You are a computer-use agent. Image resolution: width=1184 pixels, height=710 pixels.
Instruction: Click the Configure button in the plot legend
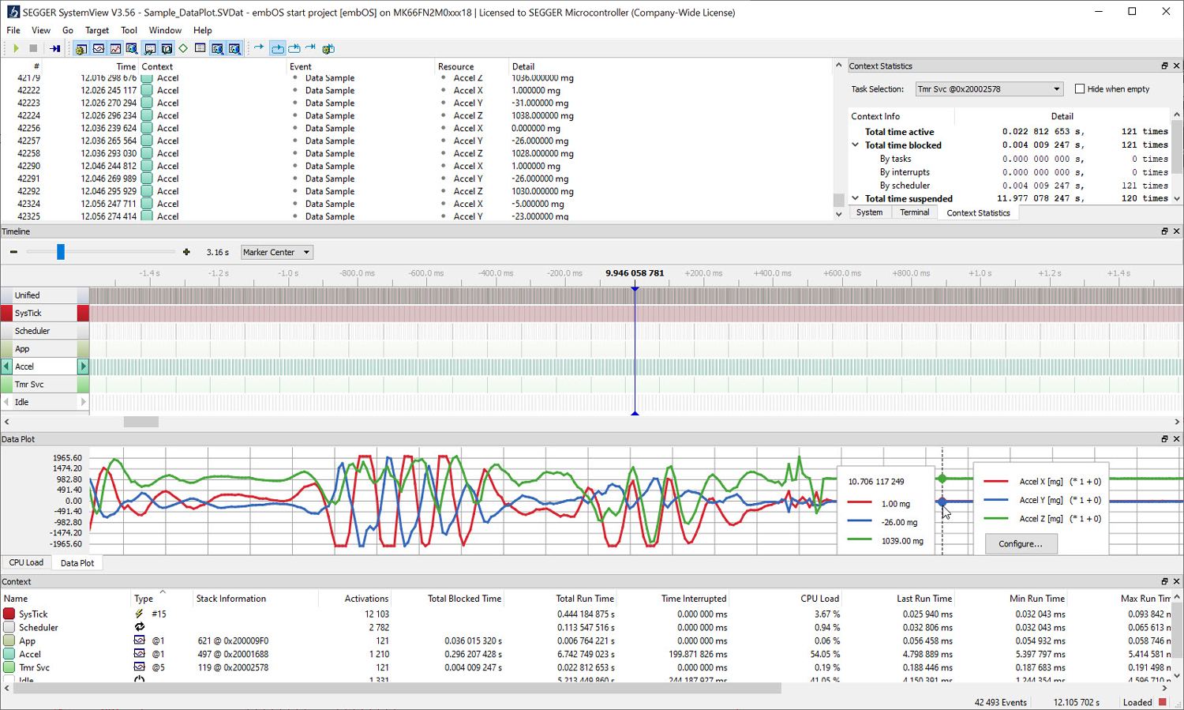[x=1021, y=543]
